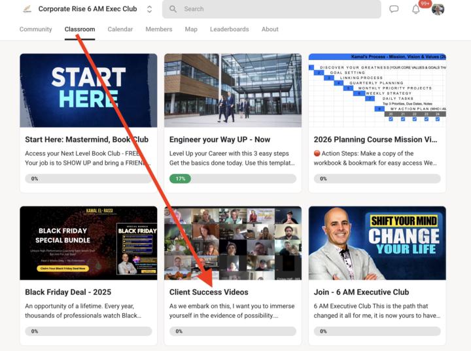Open the Leaderboards tab
The image size is (471, 351).
229,29
